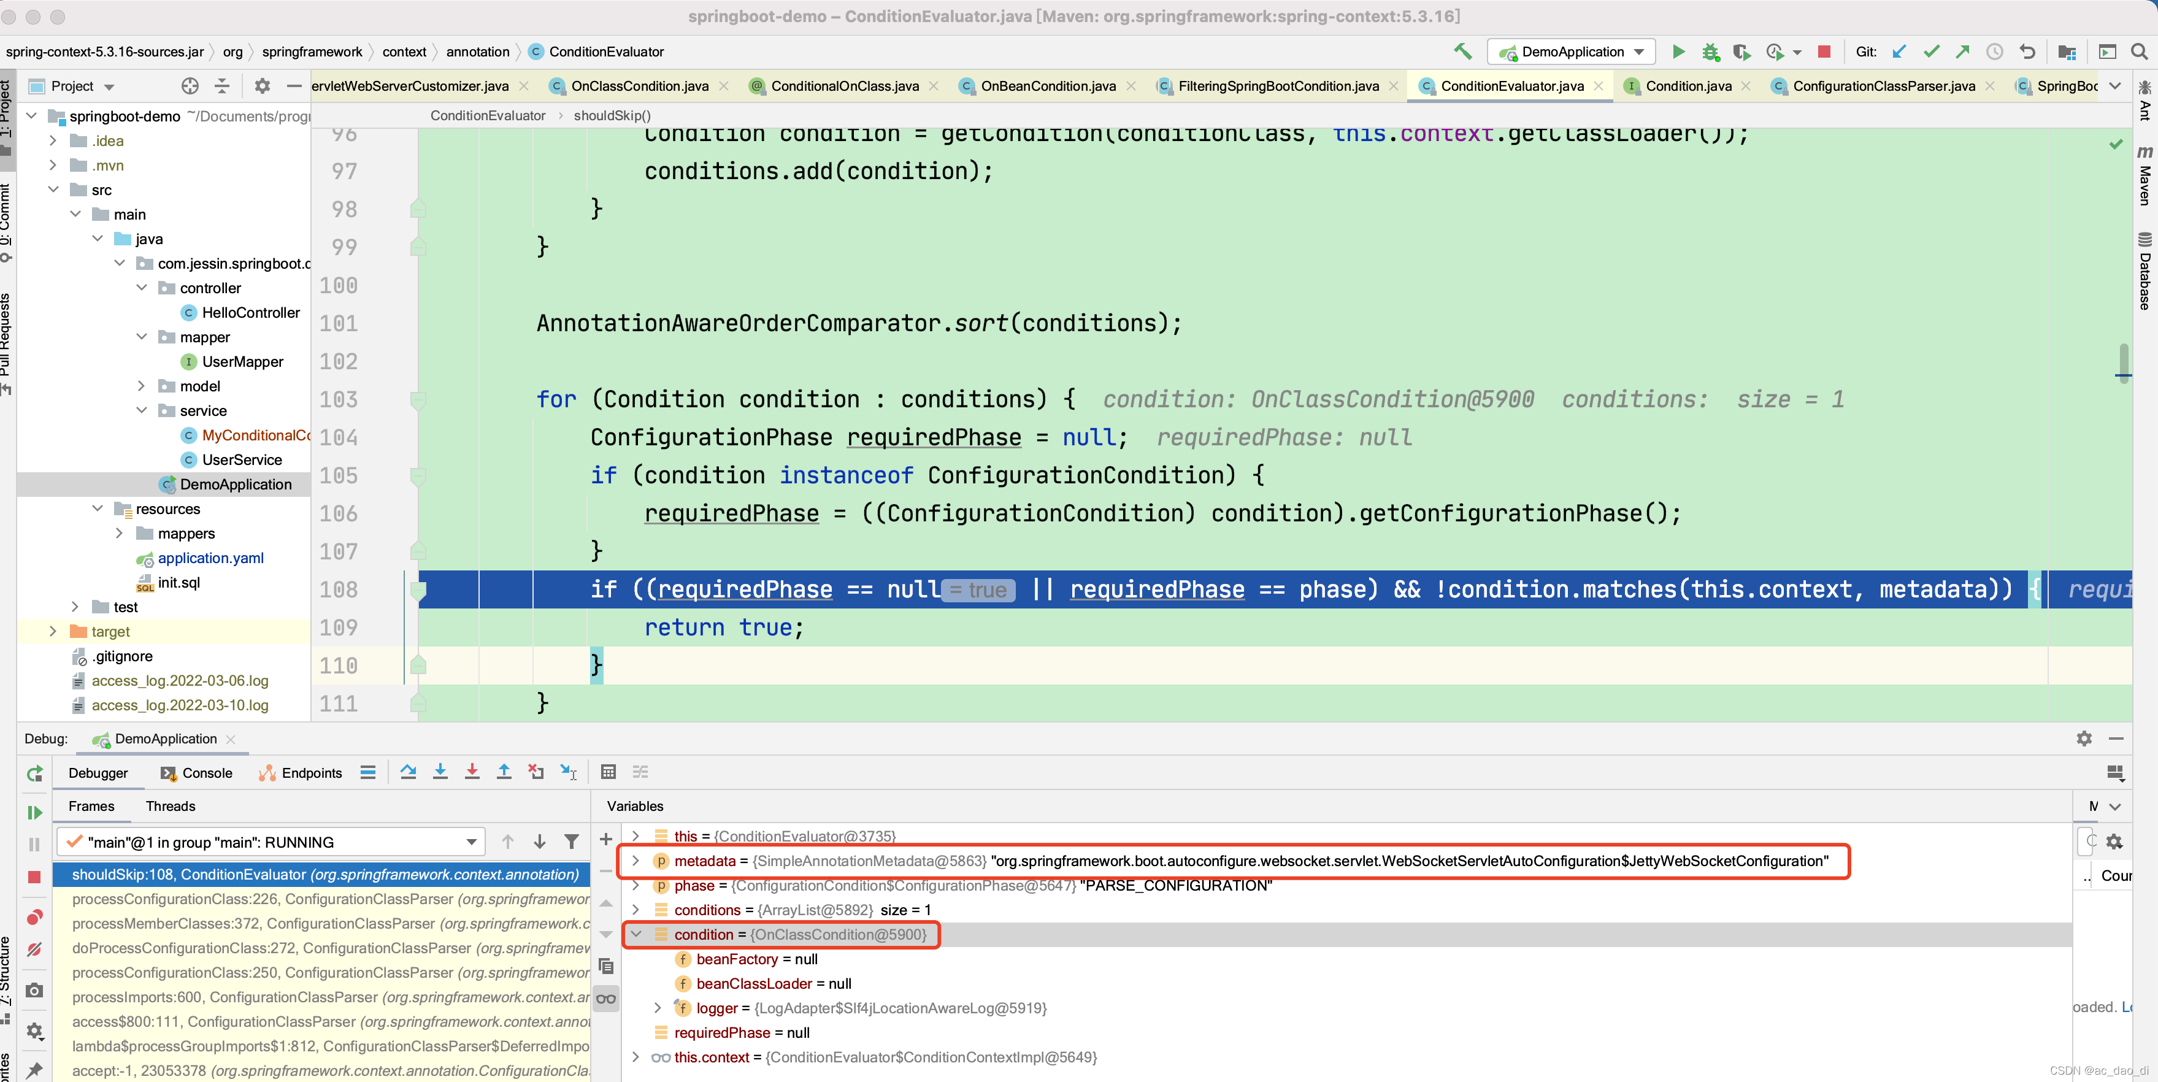Start debugging with the green bug icon
The image size is (2158, 1082).
tap(1710, 52)
